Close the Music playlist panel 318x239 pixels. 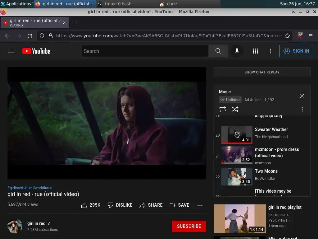[302, 96]
